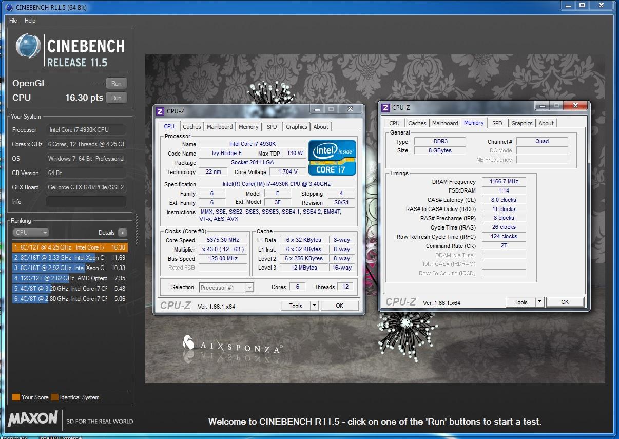The width and height of the screenshot is (619, 439).
Task: Switch to SPD tab in left CPU-Z
Action: [272, 127]
